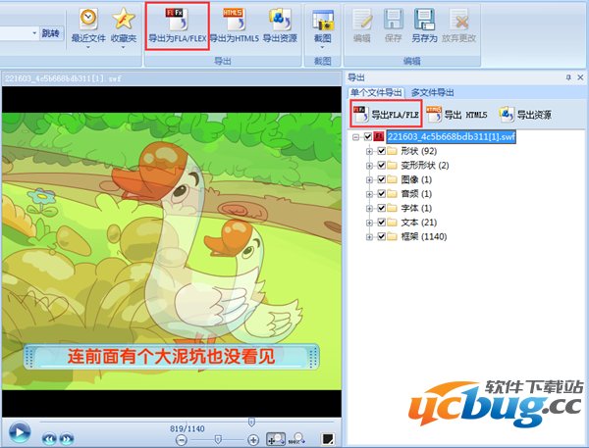Expand the 音频 (1) folder
Viewport: 589px width, 448px height.
[x=370, y=194]
